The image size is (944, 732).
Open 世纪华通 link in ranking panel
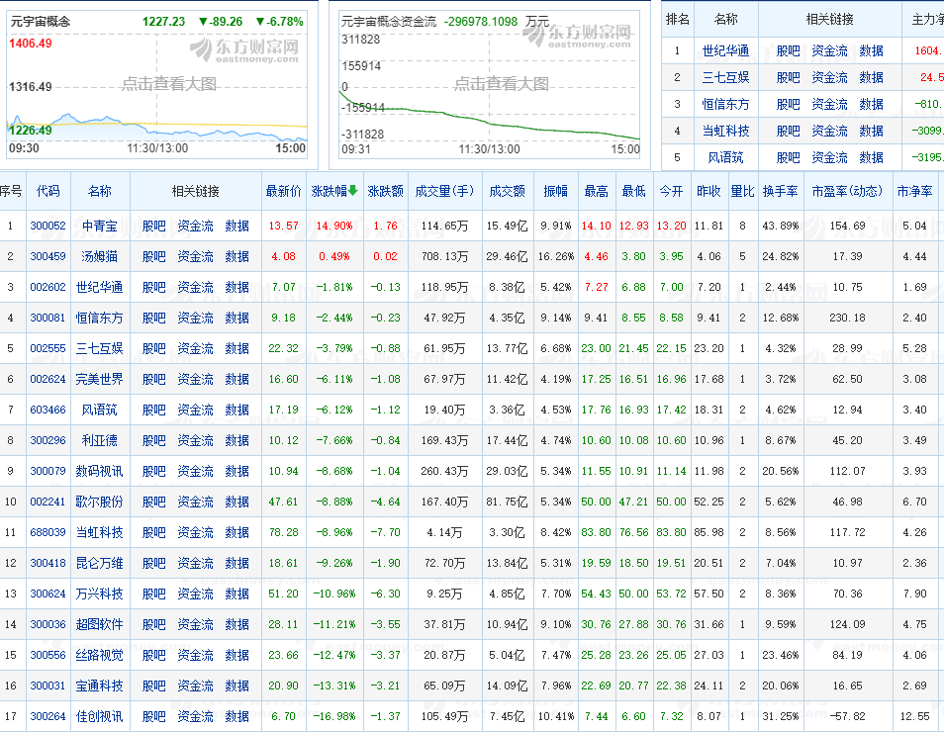(726, 50)
